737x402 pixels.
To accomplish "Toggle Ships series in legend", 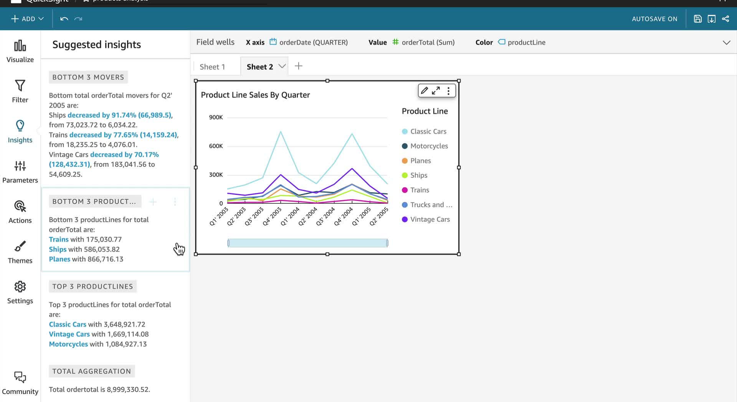I will pos(415,175).
